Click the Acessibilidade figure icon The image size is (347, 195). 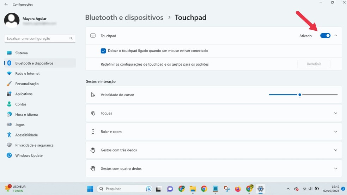[9, 135]
